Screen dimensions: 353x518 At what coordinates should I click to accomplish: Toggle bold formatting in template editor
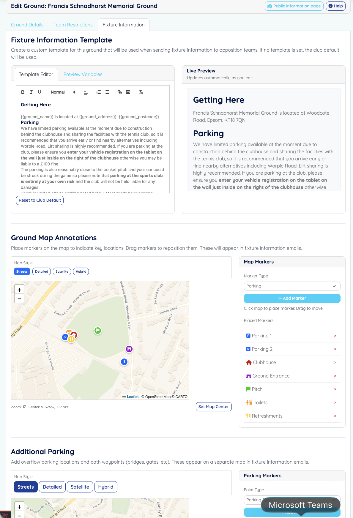click(23, 92)
